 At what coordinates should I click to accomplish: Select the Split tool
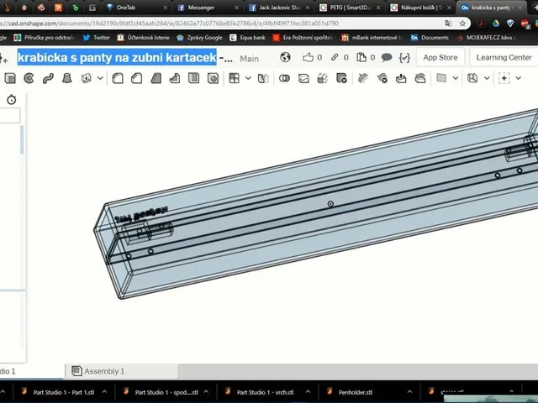point(303,78)
